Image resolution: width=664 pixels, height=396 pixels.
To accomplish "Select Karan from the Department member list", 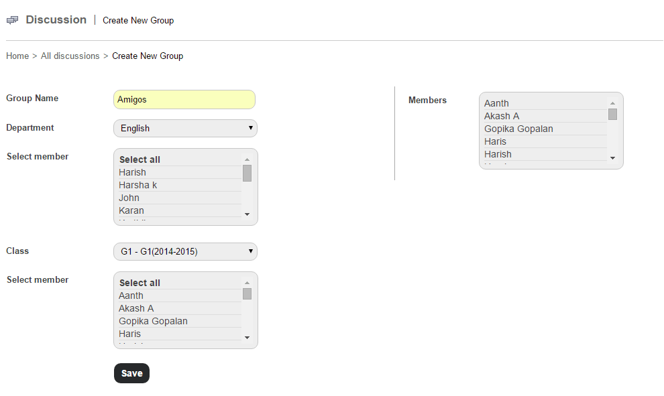I will pos(131,210).
